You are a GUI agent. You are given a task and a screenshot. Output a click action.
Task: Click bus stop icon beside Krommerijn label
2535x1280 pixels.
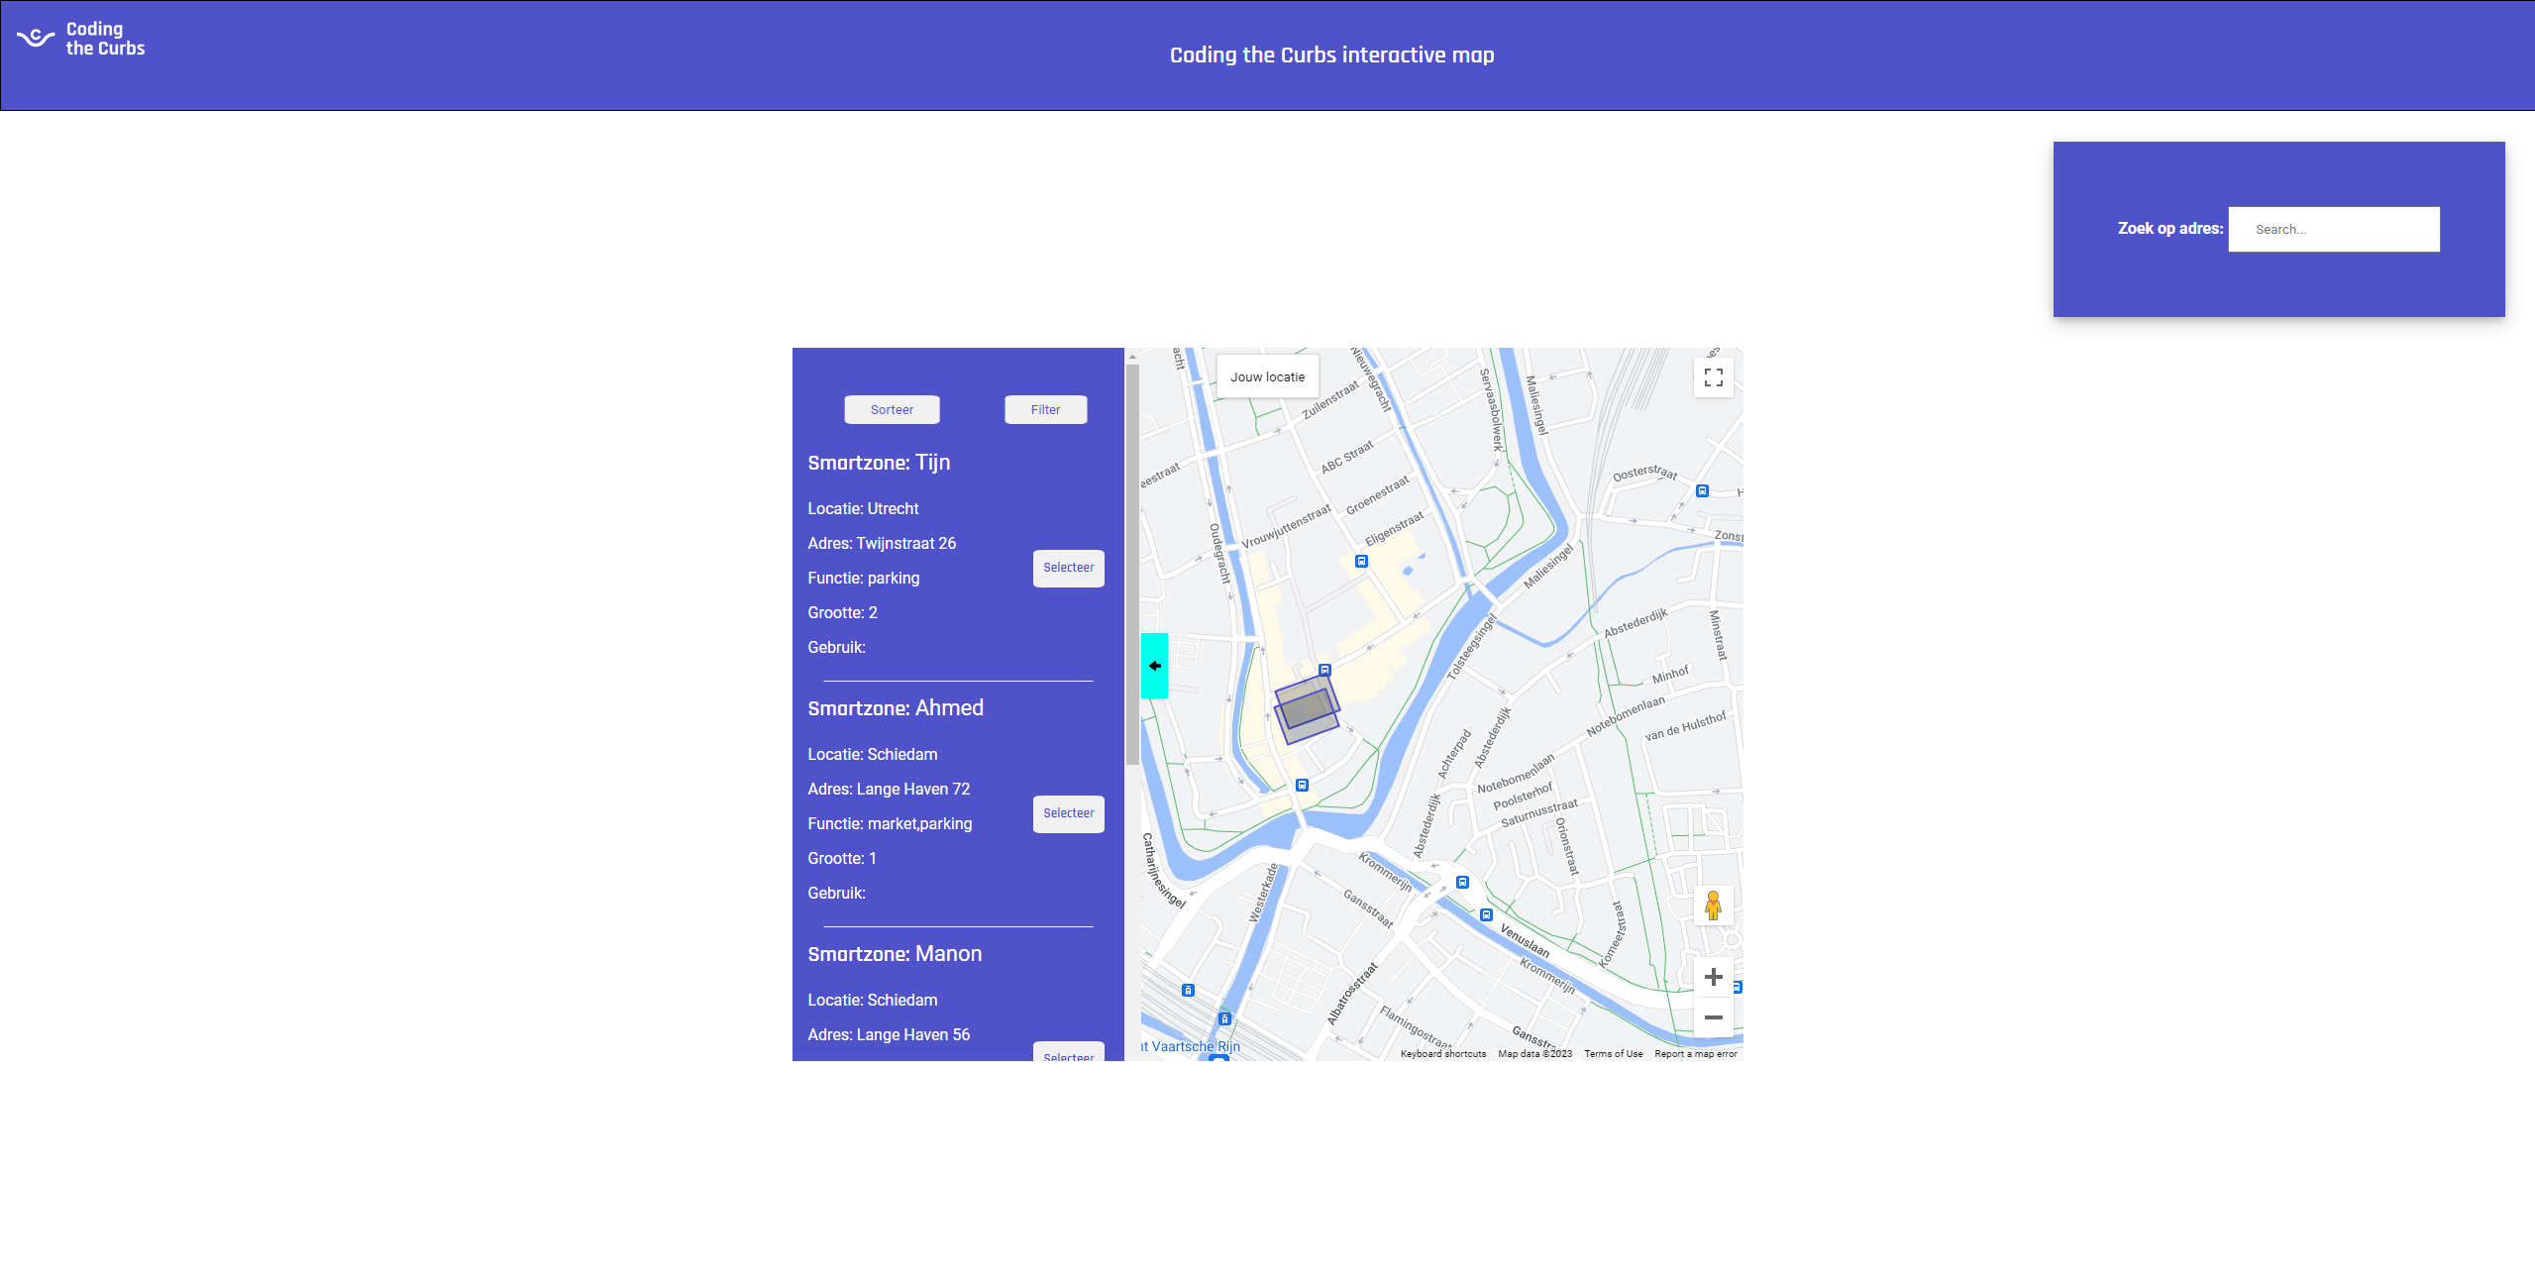tap(1462, 883)
